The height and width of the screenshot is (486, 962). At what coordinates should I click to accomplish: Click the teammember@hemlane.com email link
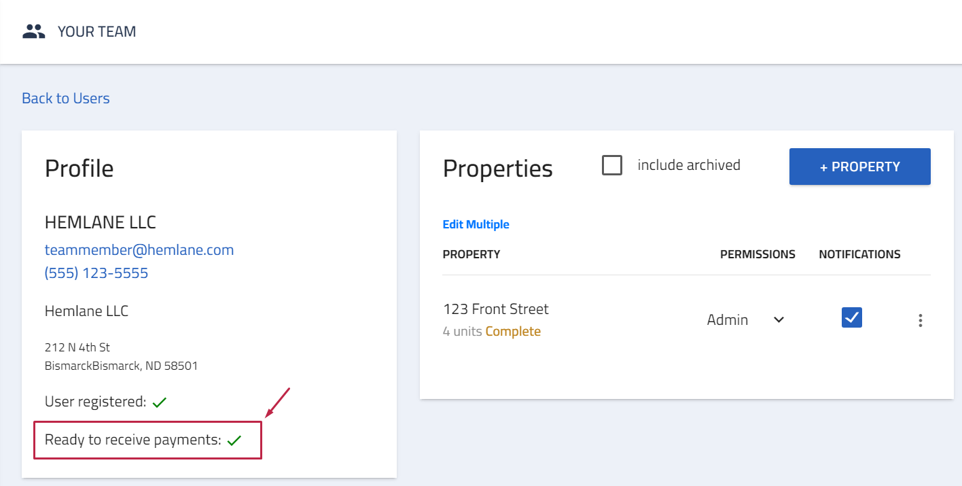(139, 250)
